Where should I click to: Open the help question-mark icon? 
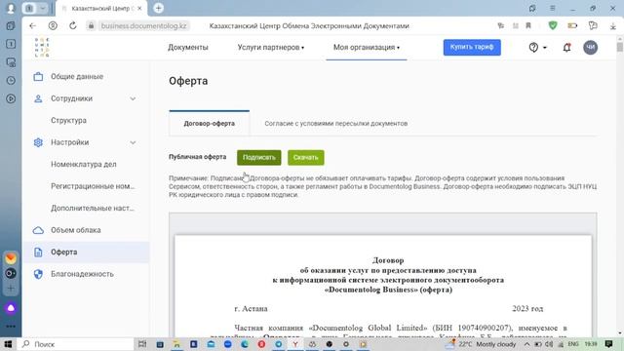(533, 48)
